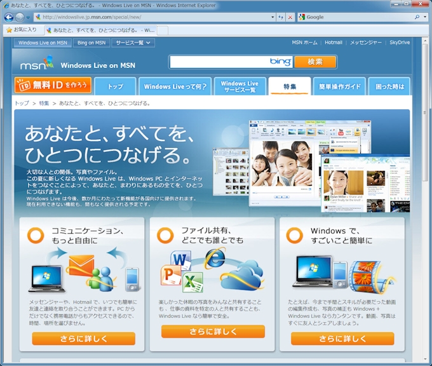432x366 pixels.
Task: Open favorites with the star お気に入り button
Action: 21,30
